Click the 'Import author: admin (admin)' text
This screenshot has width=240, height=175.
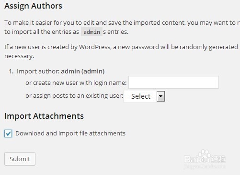point(61,71)
